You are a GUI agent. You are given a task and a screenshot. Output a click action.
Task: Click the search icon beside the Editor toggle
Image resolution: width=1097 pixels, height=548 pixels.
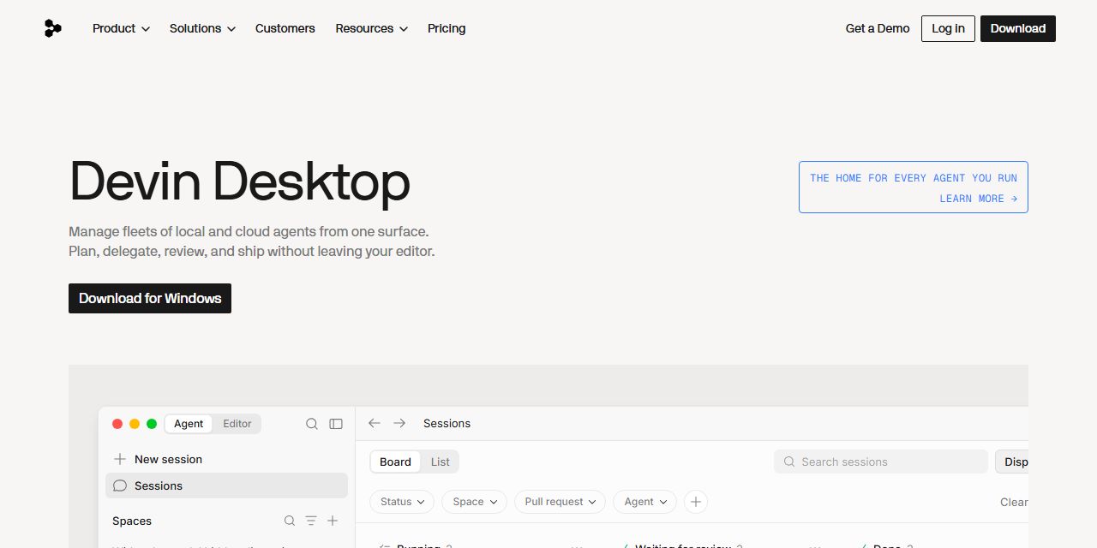pyautogui.click(x=312, y=424)
